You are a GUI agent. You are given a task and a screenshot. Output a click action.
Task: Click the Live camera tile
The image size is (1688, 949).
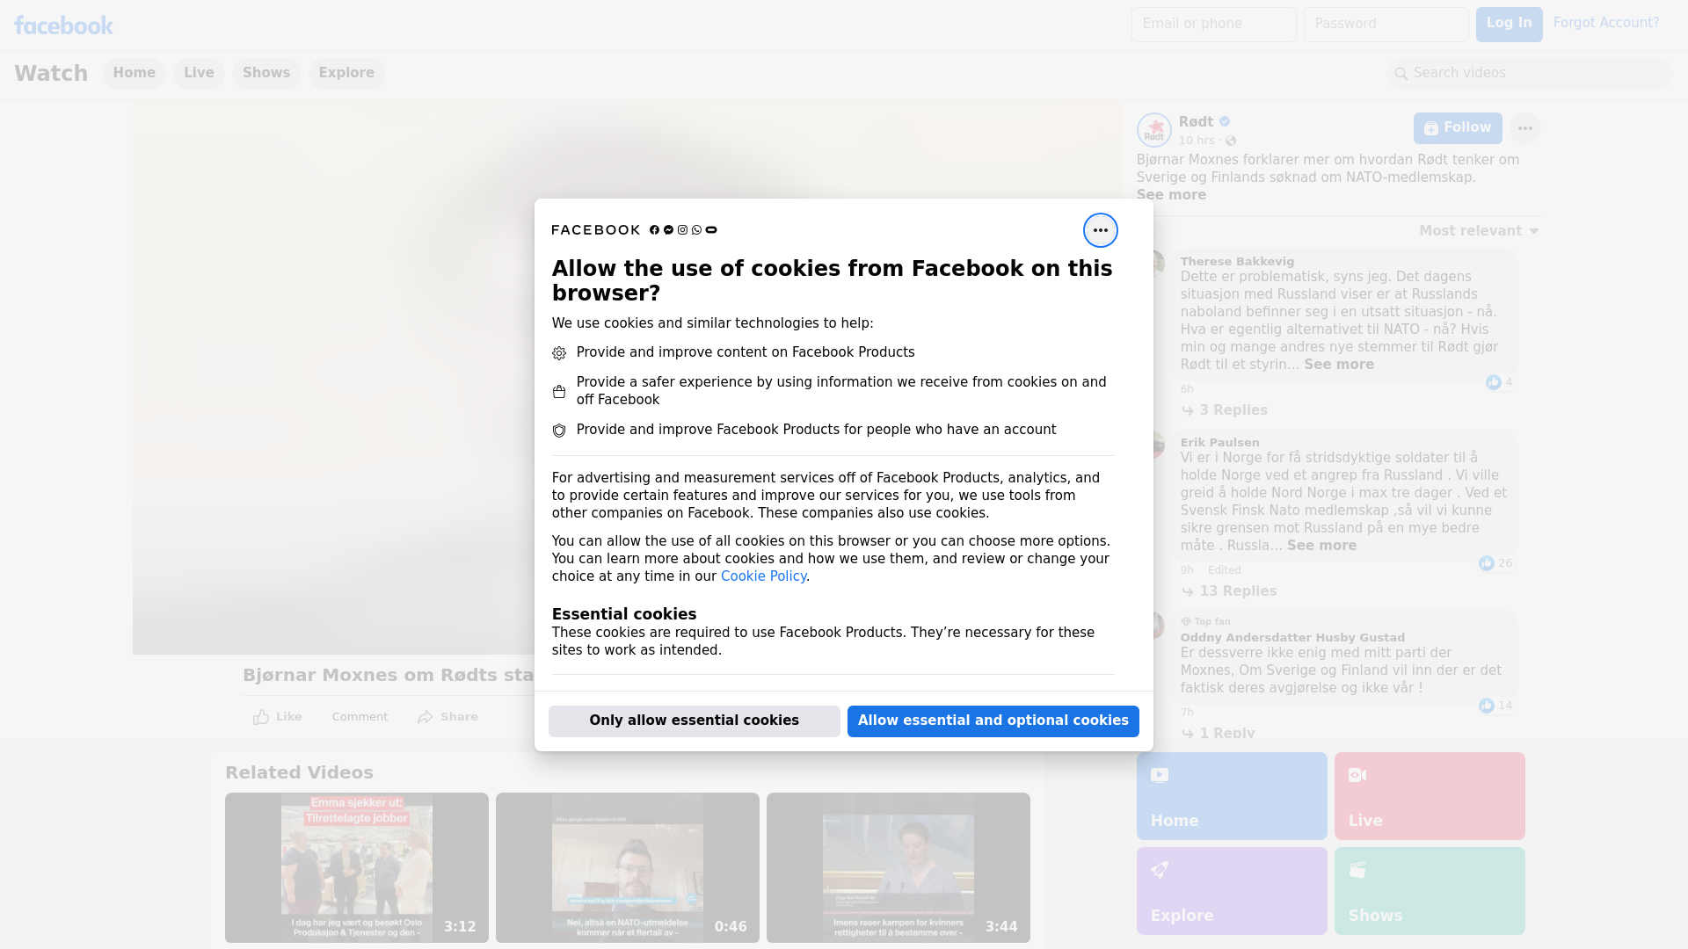point(1429,795)
